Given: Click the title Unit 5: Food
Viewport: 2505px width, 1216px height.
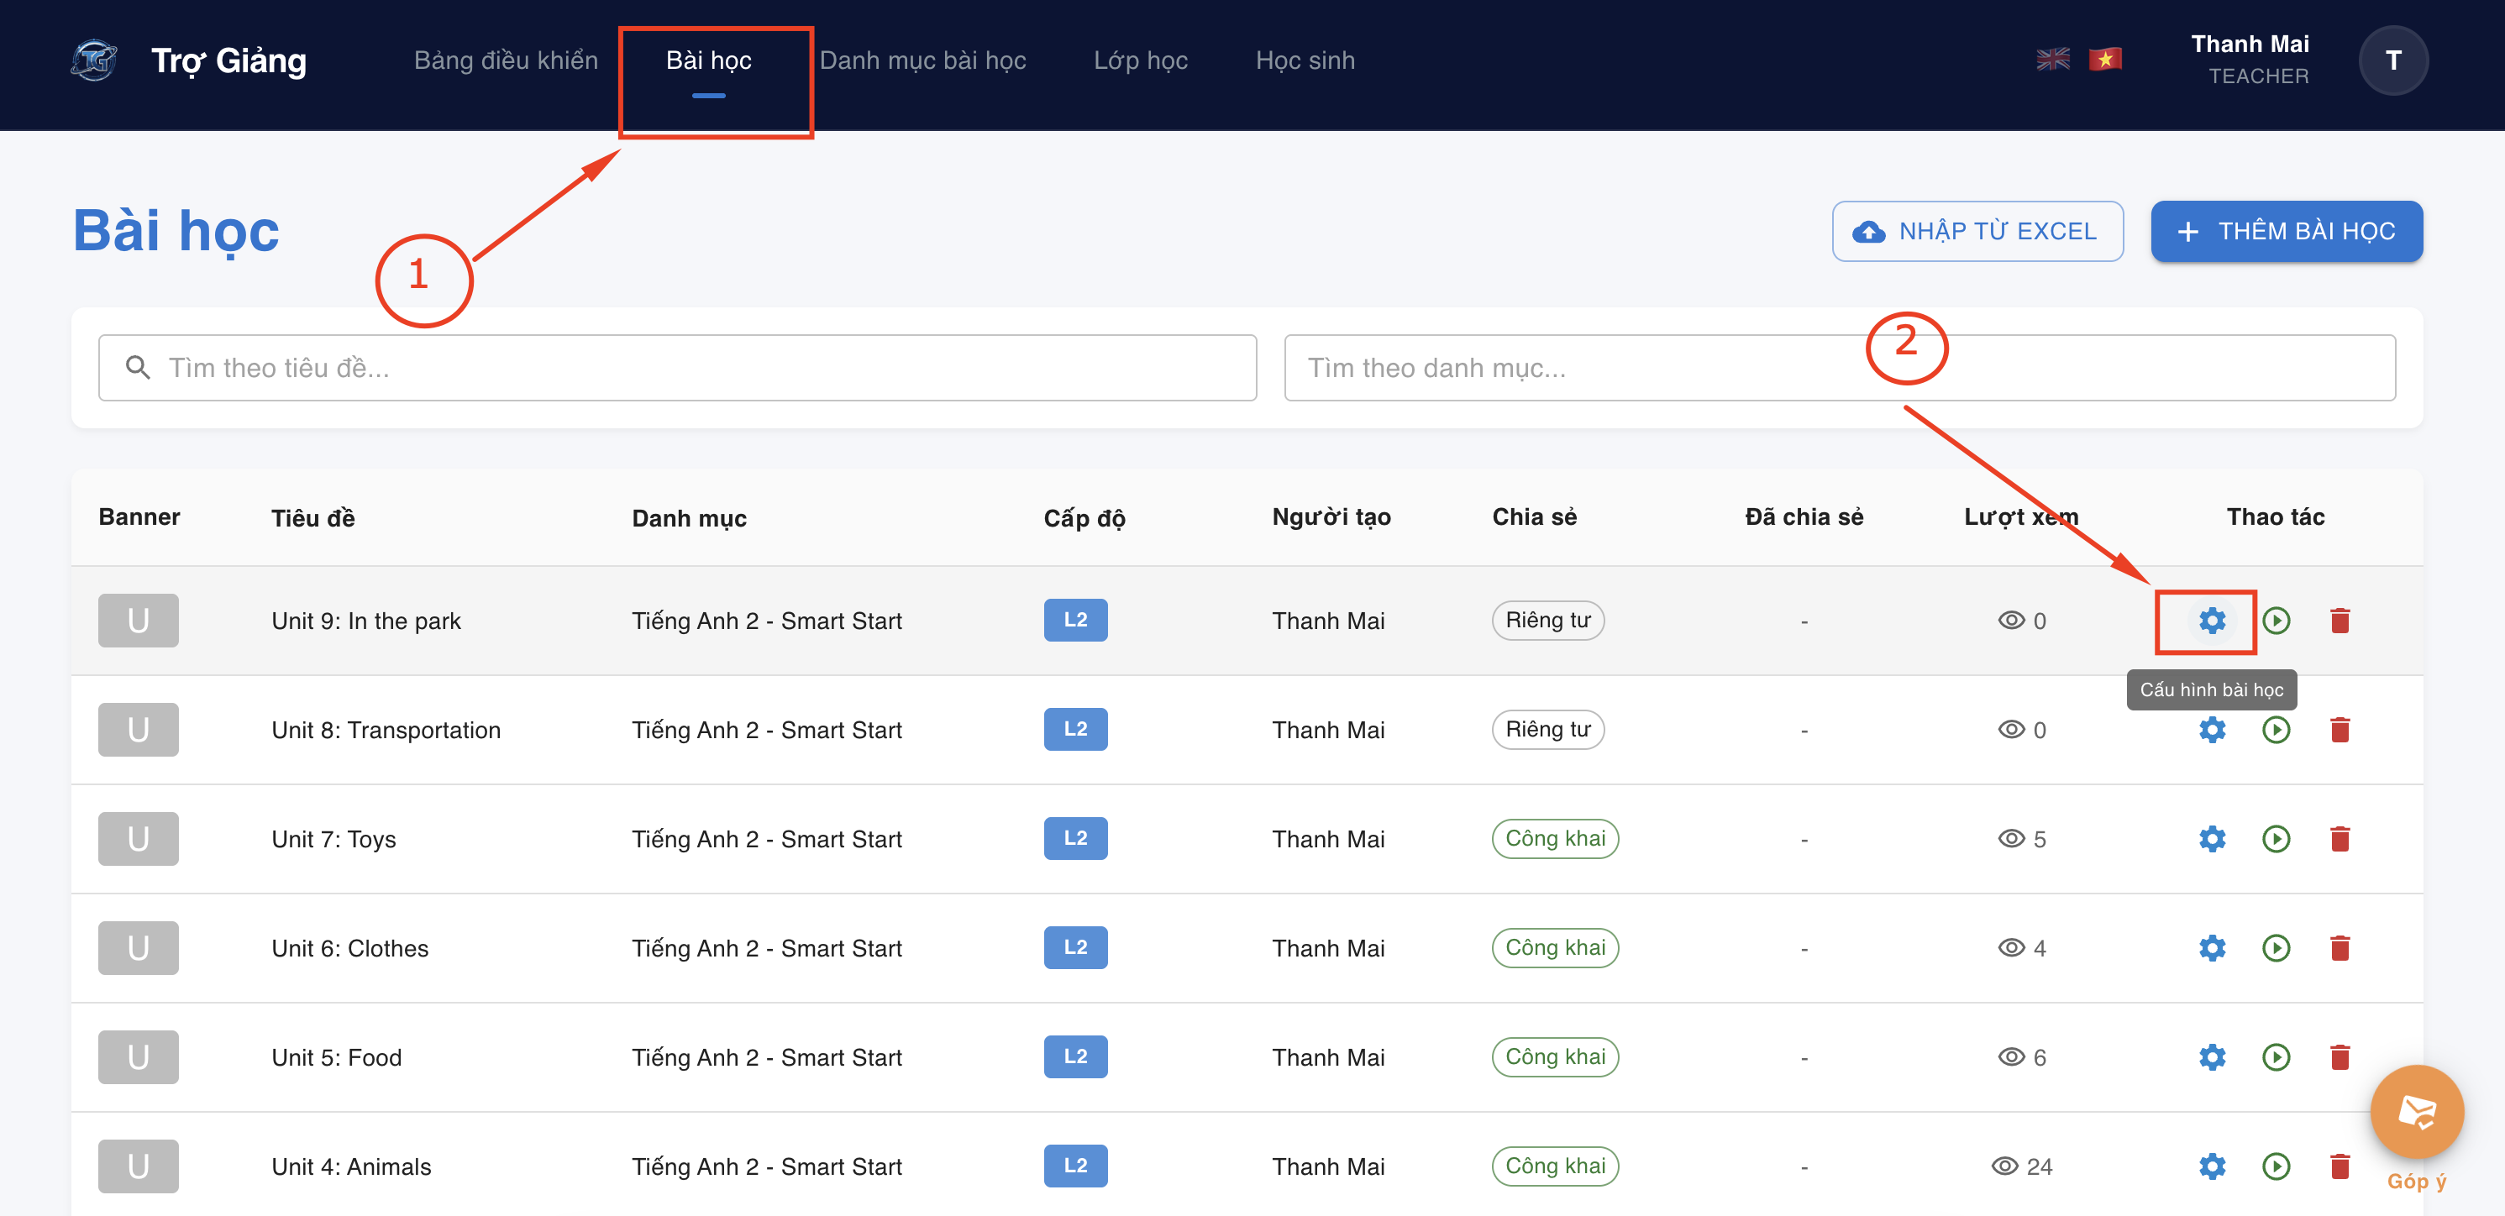Looking at the screenshot, I should pos(337,1057).
